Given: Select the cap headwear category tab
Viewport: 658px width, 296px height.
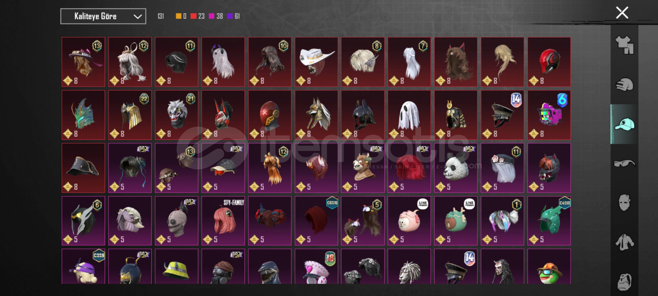Looking at the screenshot, I should [x=624, y=124].
